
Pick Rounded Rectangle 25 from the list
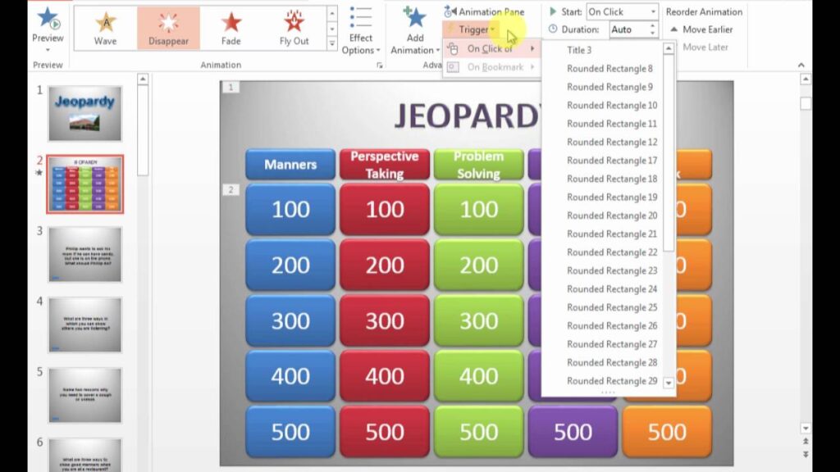(611, 307)
